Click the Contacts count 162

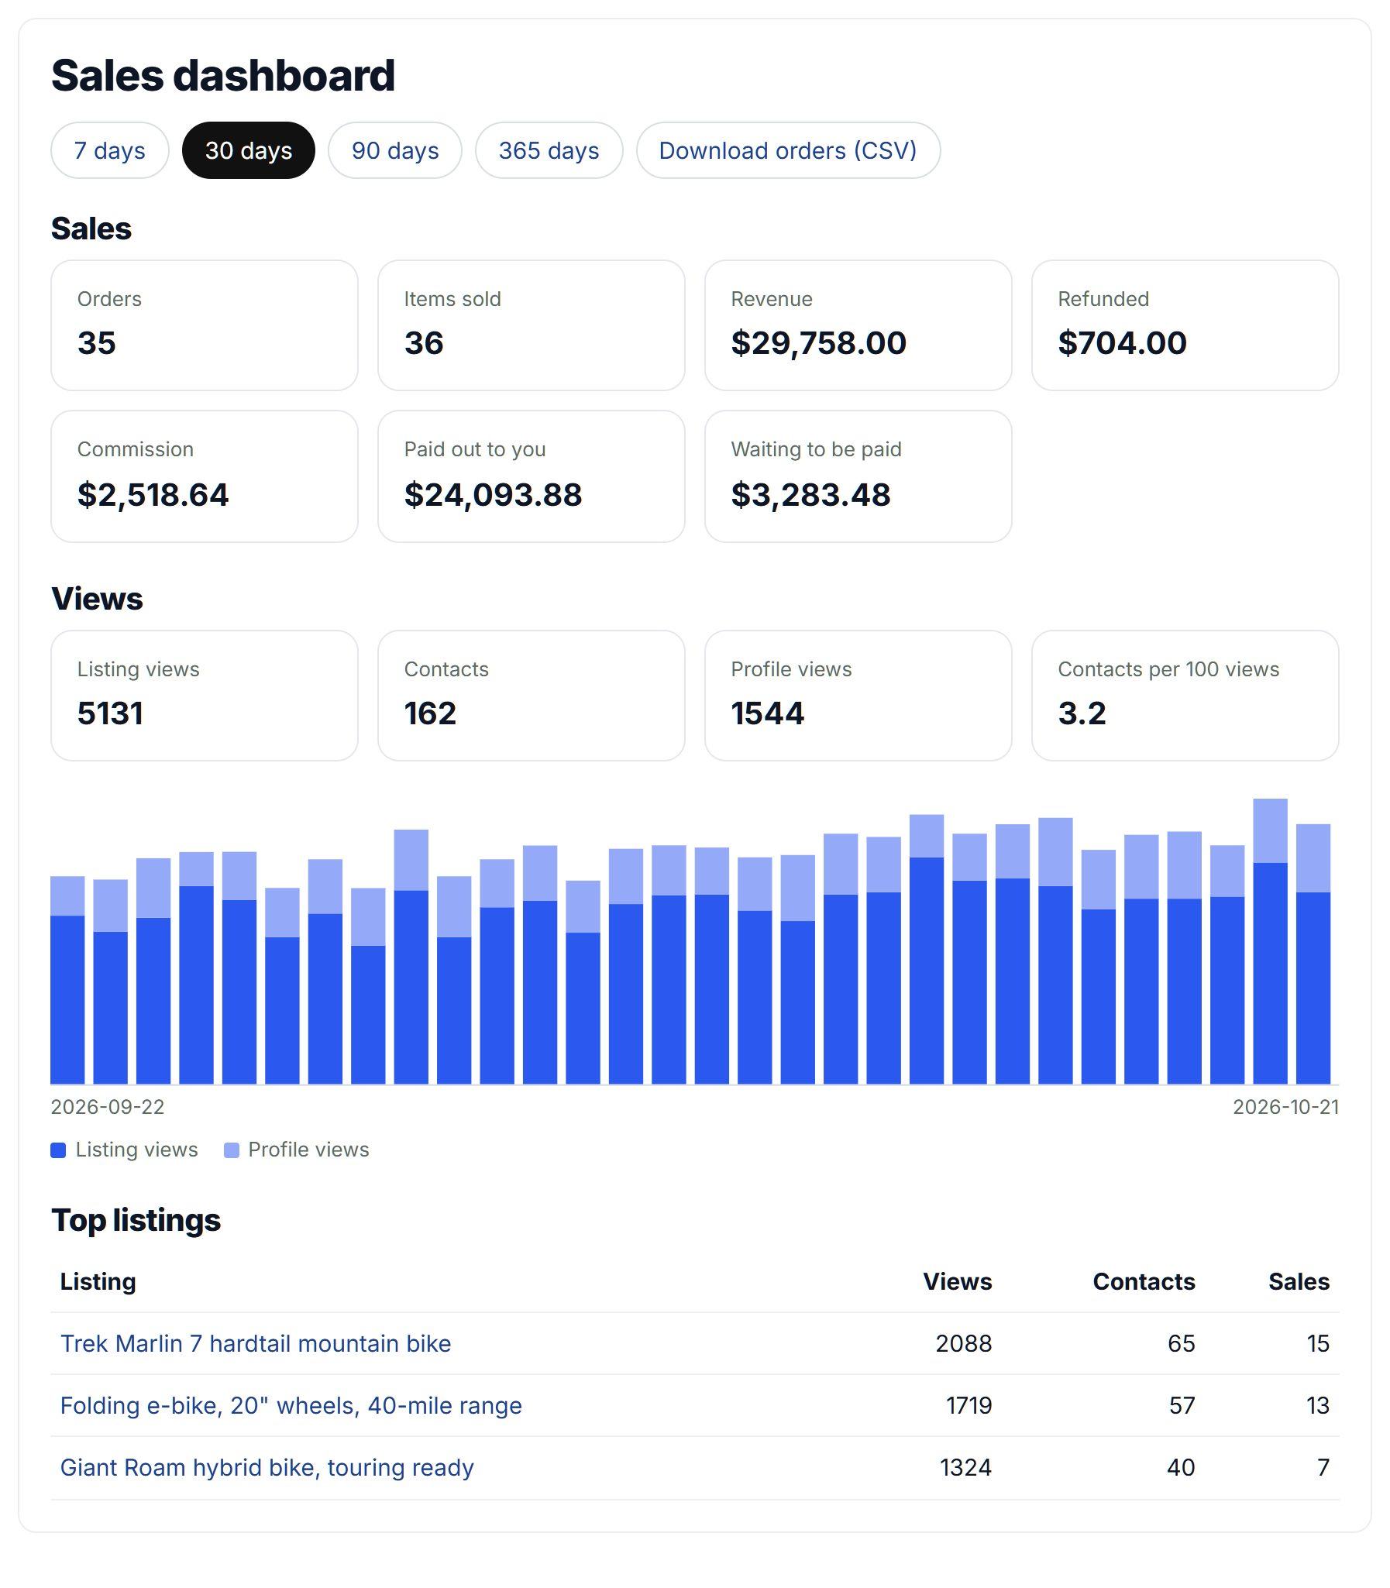[430, 713]
